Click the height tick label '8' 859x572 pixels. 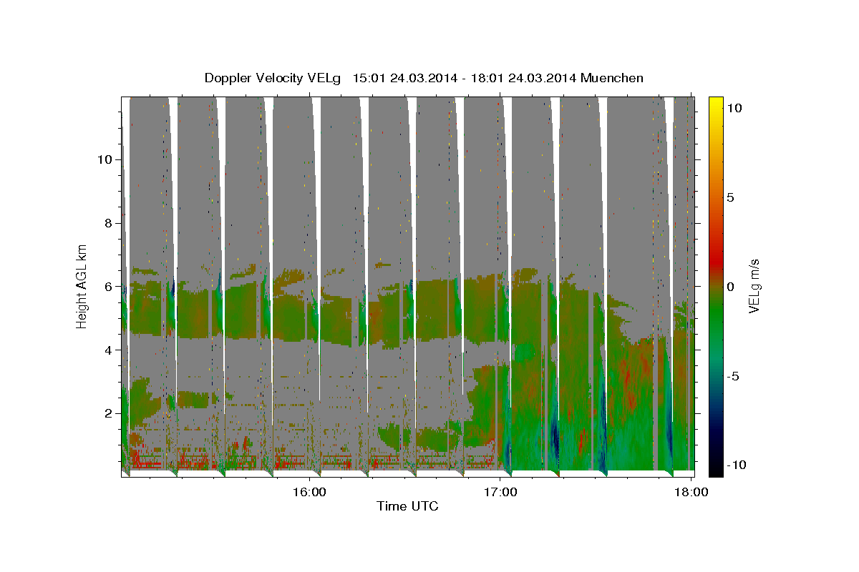(107, 222)
